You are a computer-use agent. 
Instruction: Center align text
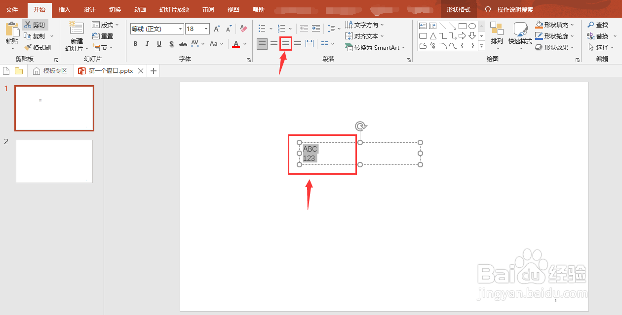click(274, 44)
